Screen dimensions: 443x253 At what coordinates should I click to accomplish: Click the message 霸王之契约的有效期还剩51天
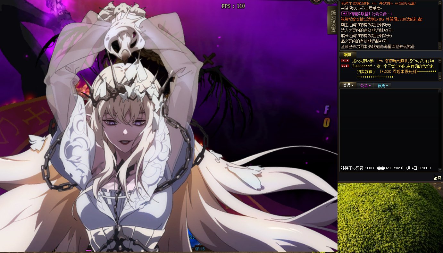coord(366,25)
